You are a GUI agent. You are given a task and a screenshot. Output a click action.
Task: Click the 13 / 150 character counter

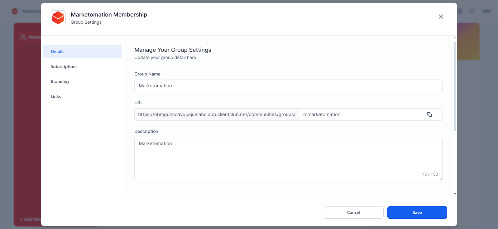430,174
